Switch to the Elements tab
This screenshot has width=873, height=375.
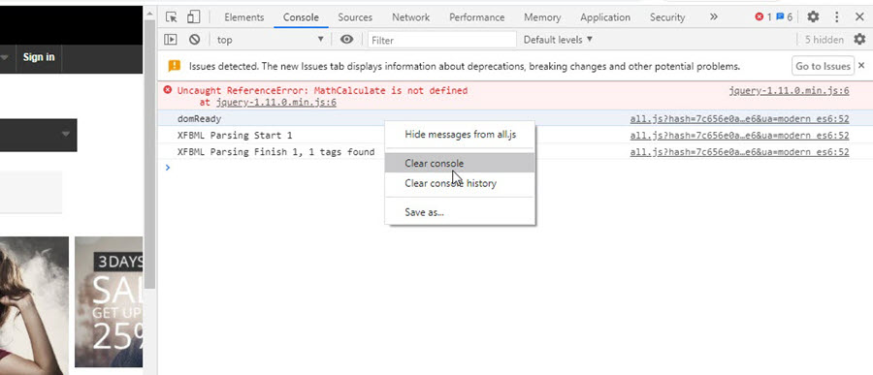tap(243, 17)
